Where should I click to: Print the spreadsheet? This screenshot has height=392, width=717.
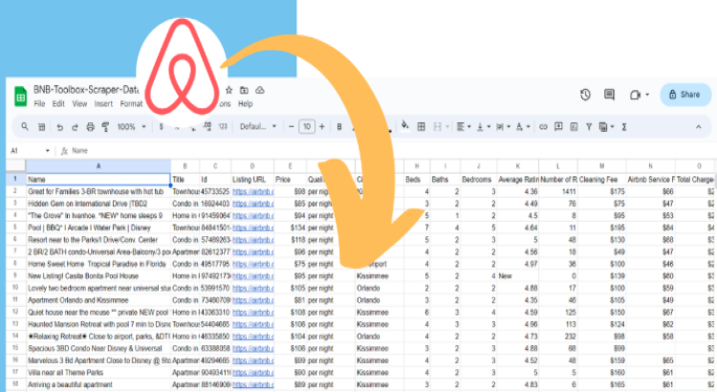(x=90, y=127)
